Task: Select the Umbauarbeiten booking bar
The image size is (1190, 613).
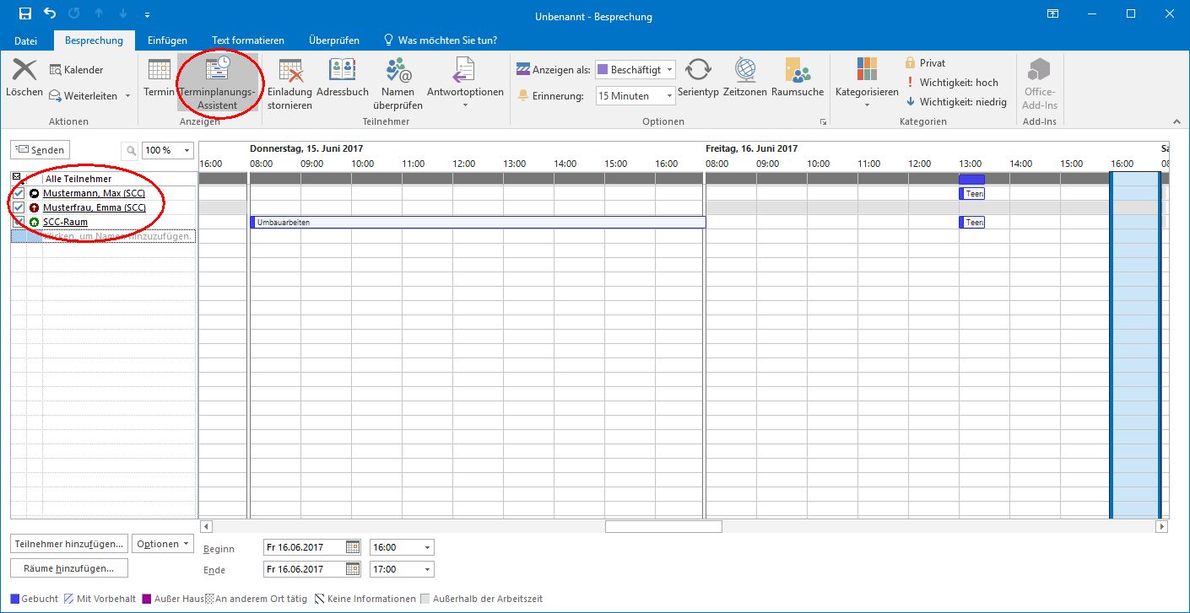Action: click(478, 222)
